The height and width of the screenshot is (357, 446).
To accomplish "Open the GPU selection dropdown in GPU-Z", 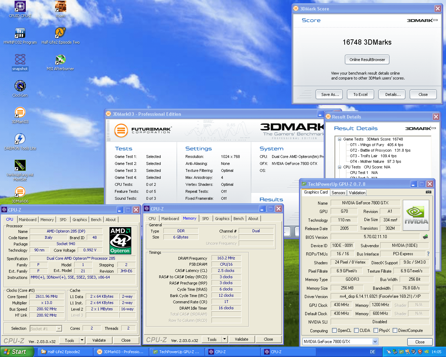I will 375,342.
